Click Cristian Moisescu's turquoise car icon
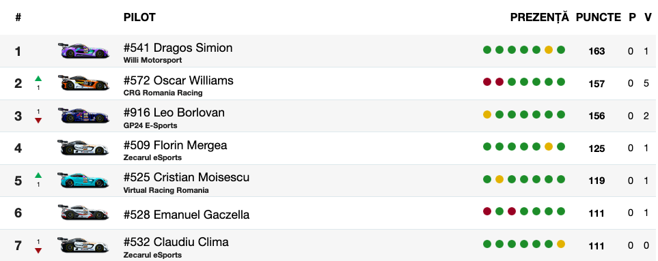This screenshot has height=261, width=658. point(83,181)
